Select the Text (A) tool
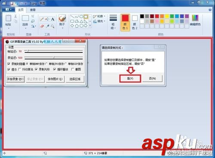This screenshot has height=158, width=215. click(52, 19)
